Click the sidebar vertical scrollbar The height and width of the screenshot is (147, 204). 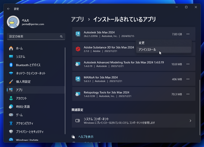pos(65,91)
